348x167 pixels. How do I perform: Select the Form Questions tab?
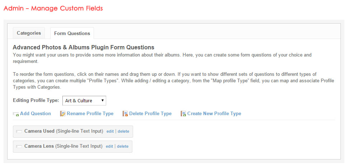[72, 33]
